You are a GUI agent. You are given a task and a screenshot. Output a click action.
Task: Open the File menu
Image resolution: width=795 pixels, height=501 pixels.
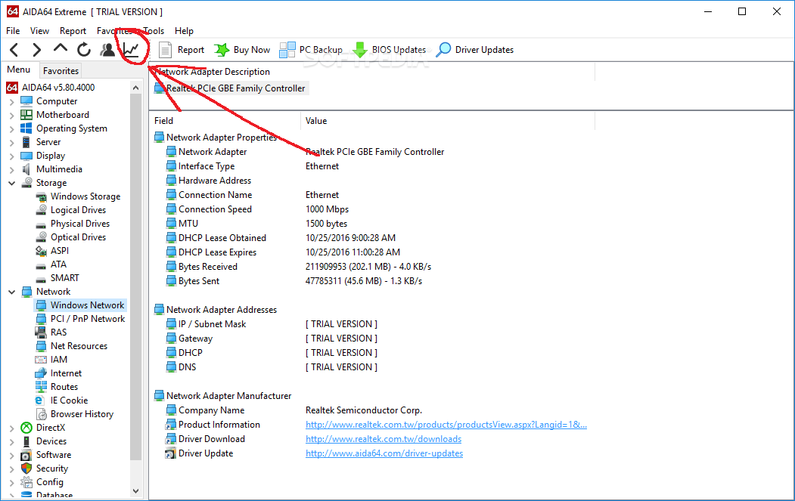pos(13,31)
